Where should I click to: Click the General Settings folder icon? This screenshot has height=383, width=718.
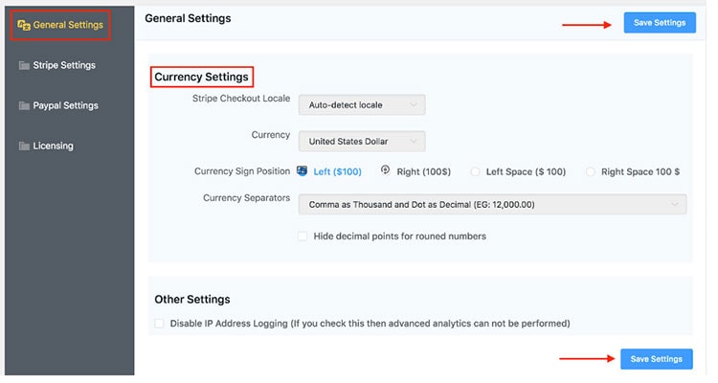24,25
